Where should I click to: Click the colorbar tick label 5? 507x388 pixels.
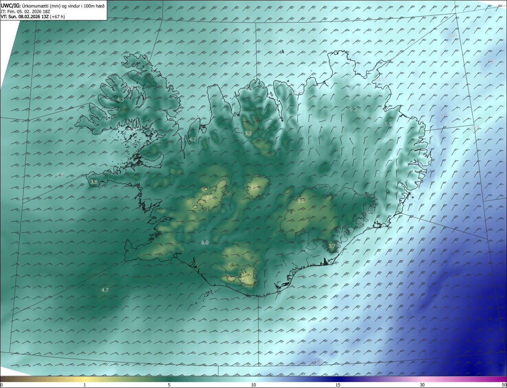[x=169, y=385]
